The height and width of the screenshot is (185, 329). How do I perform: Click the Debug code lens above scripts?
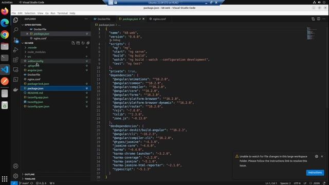tap(115, 40)
